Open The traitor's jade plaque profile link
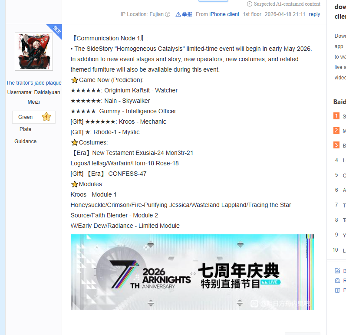The image size is (346, 335). (x=33, y=83)
